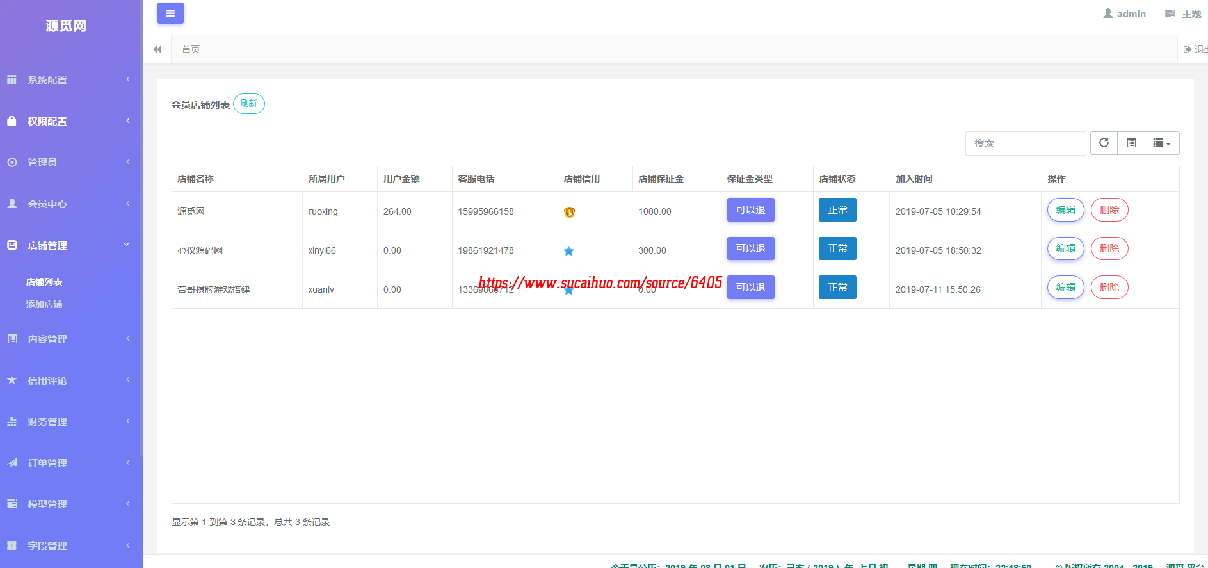Click the double-arrow tab scroll left icon
The width and height of the screenshot is (1208, 568).
coord(157,49)
